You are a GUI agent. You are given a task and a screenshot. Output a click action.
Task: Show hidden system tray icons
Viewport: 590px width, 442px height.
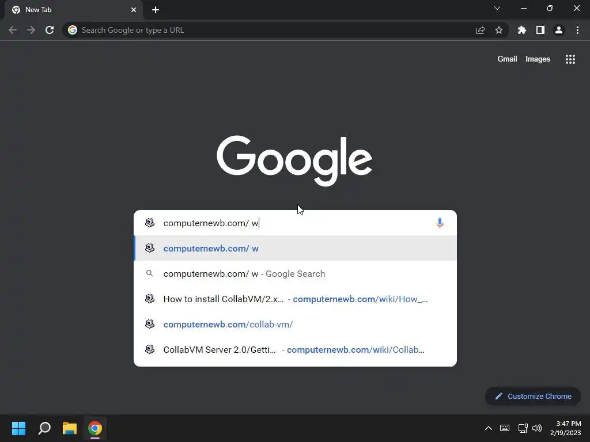coord(489,428)
